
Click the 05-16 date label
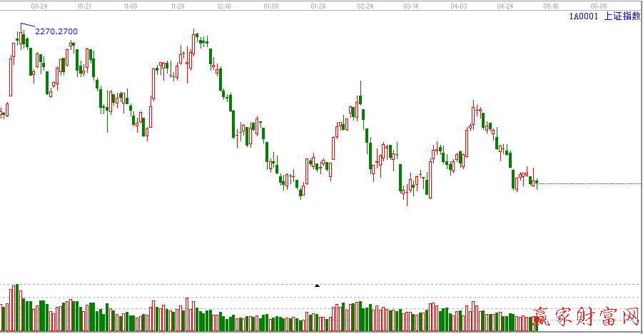[x=550, y=5]
